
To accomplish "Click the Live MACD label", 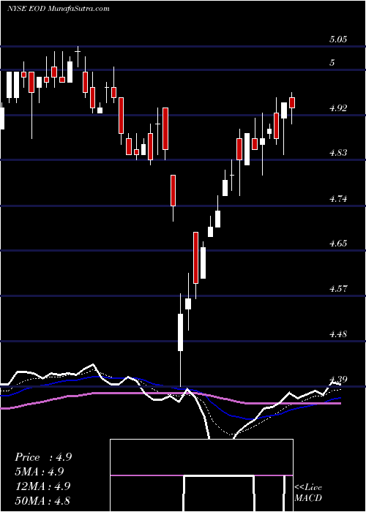I will pos(308,493).
